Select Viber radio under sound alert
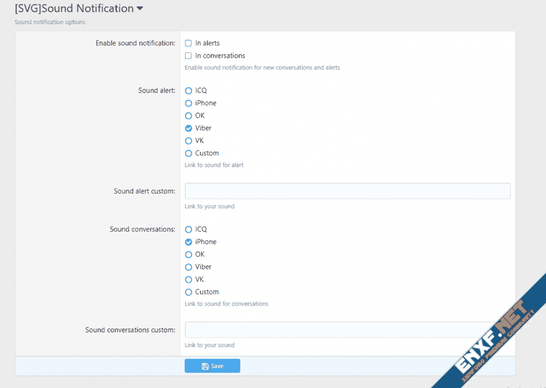Viewport: 546px width, 388px height. pyautogui.click(x=188, y=128)
